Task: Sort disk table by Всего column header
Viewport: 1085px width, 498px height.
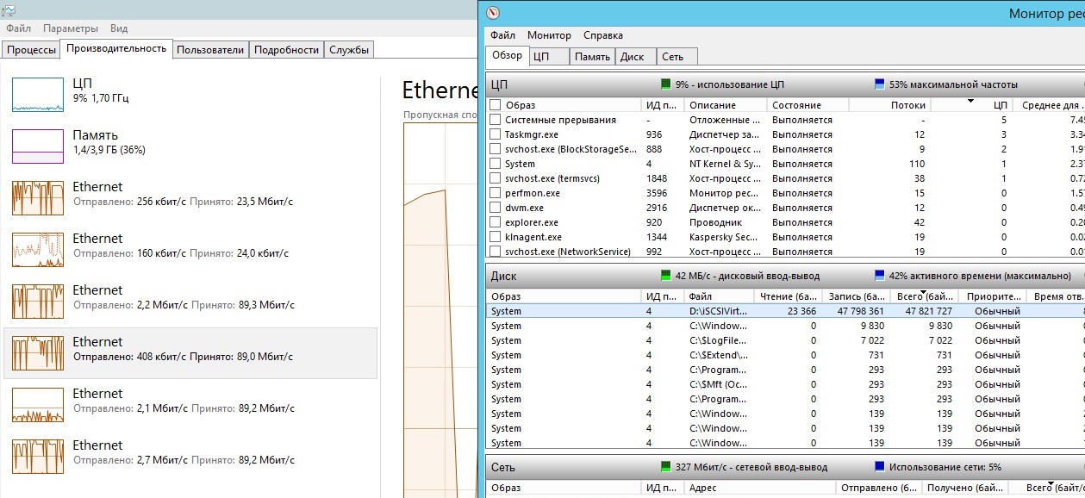Action: [923, 296]
